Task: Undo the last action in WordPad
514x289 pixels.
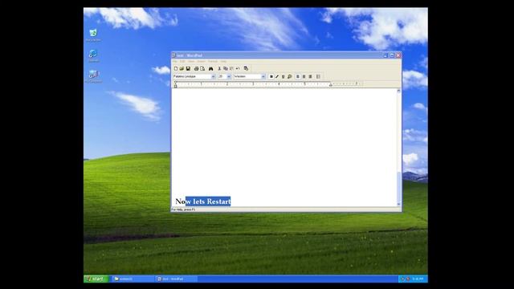Action: [238, 68]
